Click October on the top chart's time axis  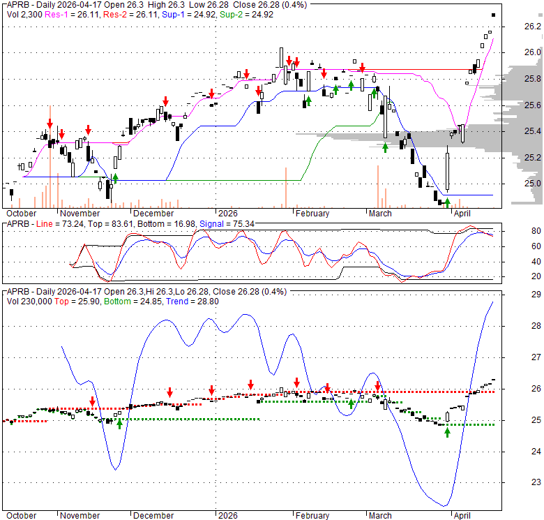coord(22,214)
